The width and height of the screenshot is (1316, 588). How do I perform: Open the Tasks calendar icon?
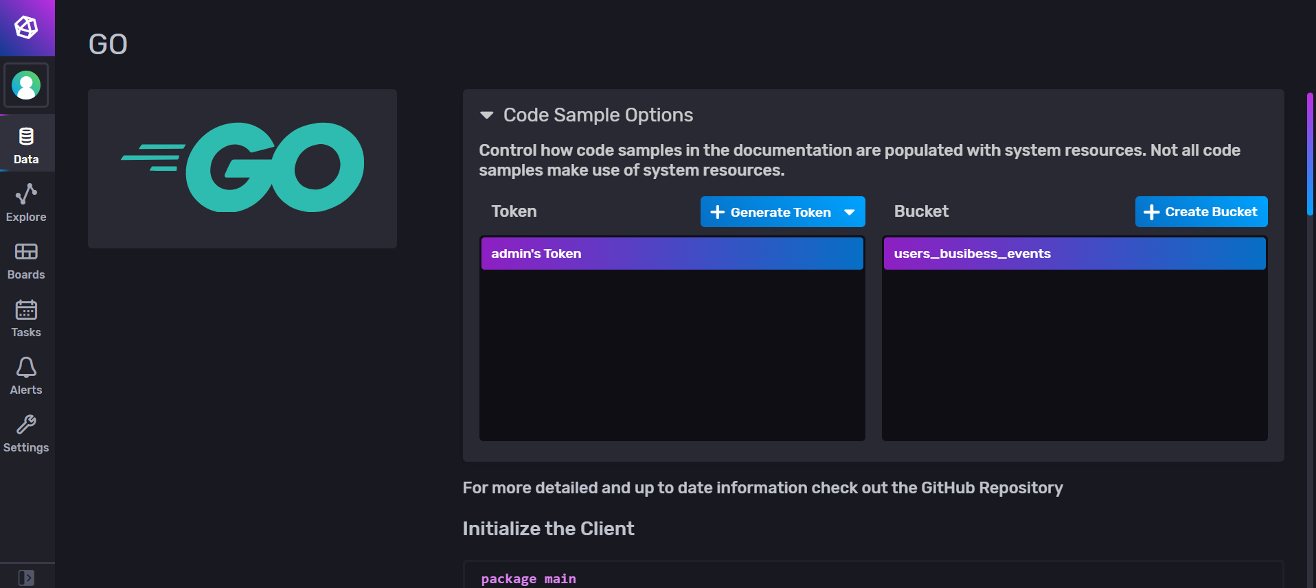(26, 310)
